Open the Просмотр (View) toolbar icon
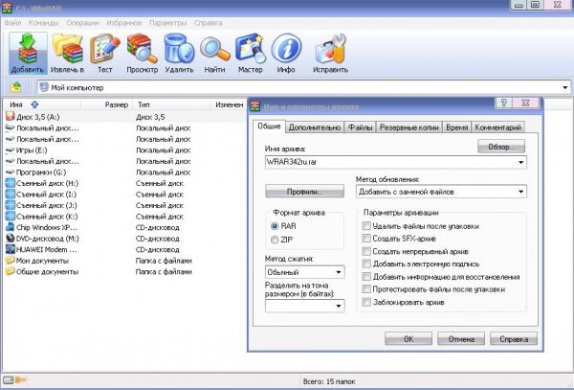This screenshot has width=574, height=390. tap(142, 53)
